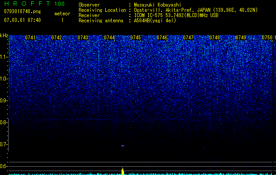Click the HROFFT title text
The height and width of the screenshot is (175, 276).
[27, 3]
